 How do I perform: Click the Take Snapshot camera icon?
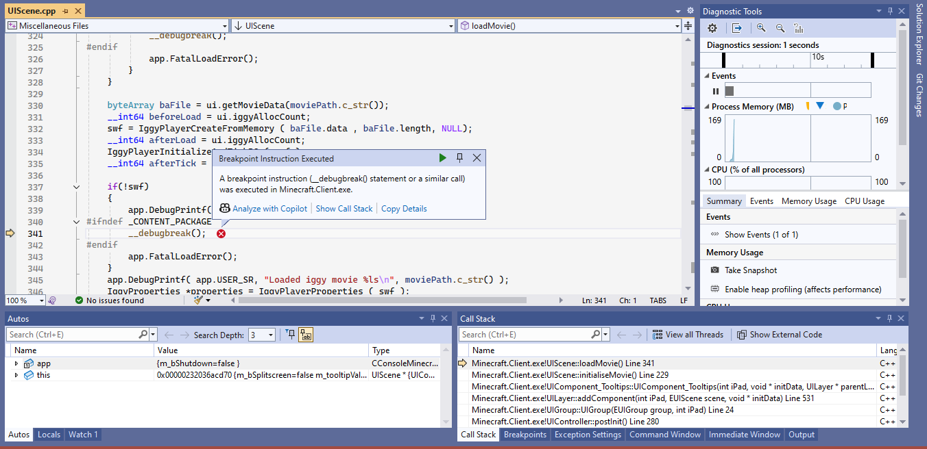[x=715, y=270]
